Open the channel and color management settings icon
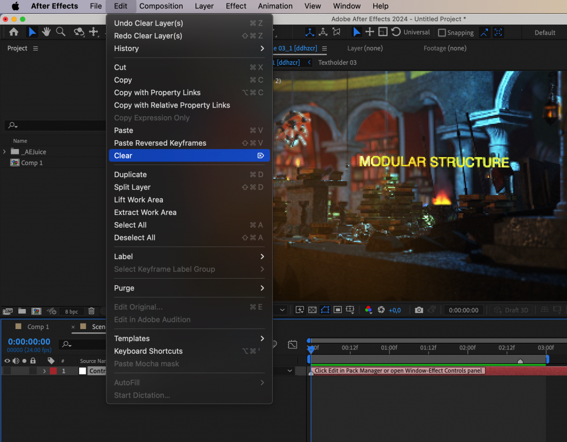The width and height of the screenshot is (567, 442). (x=369, y=310)
